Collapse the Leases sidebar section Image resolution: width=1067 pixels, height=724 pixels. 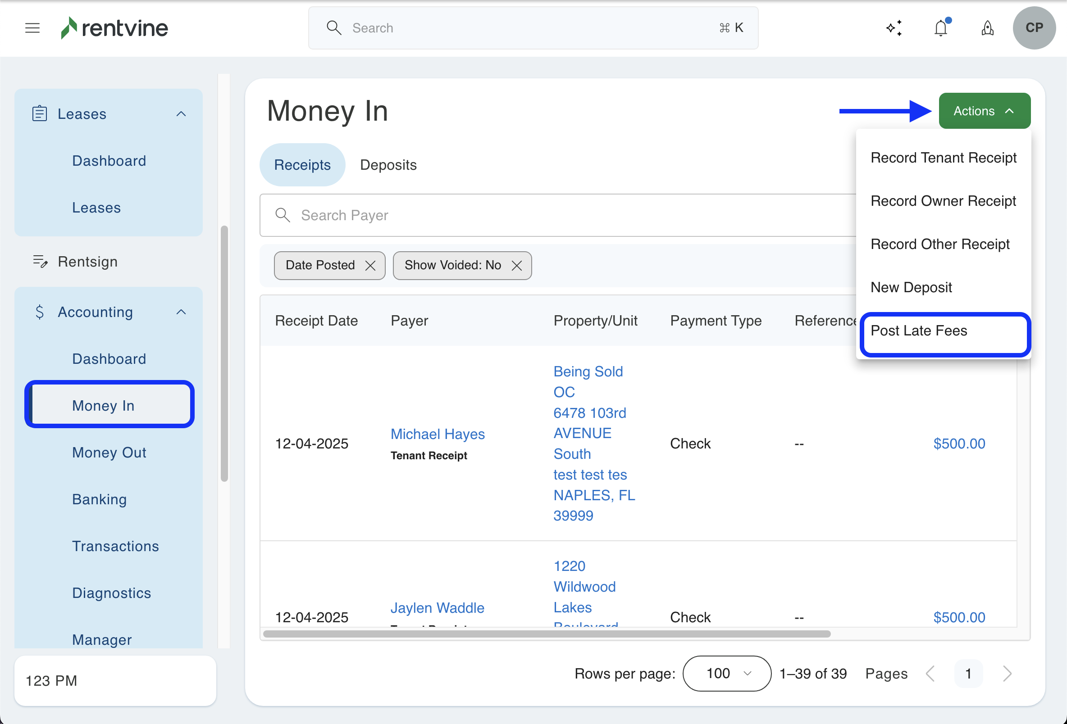pyautogui.click(x=181, y=114)
